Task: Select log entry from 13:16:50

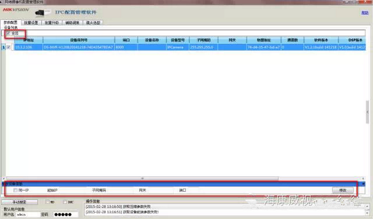Action: click(x=118, y=206)
